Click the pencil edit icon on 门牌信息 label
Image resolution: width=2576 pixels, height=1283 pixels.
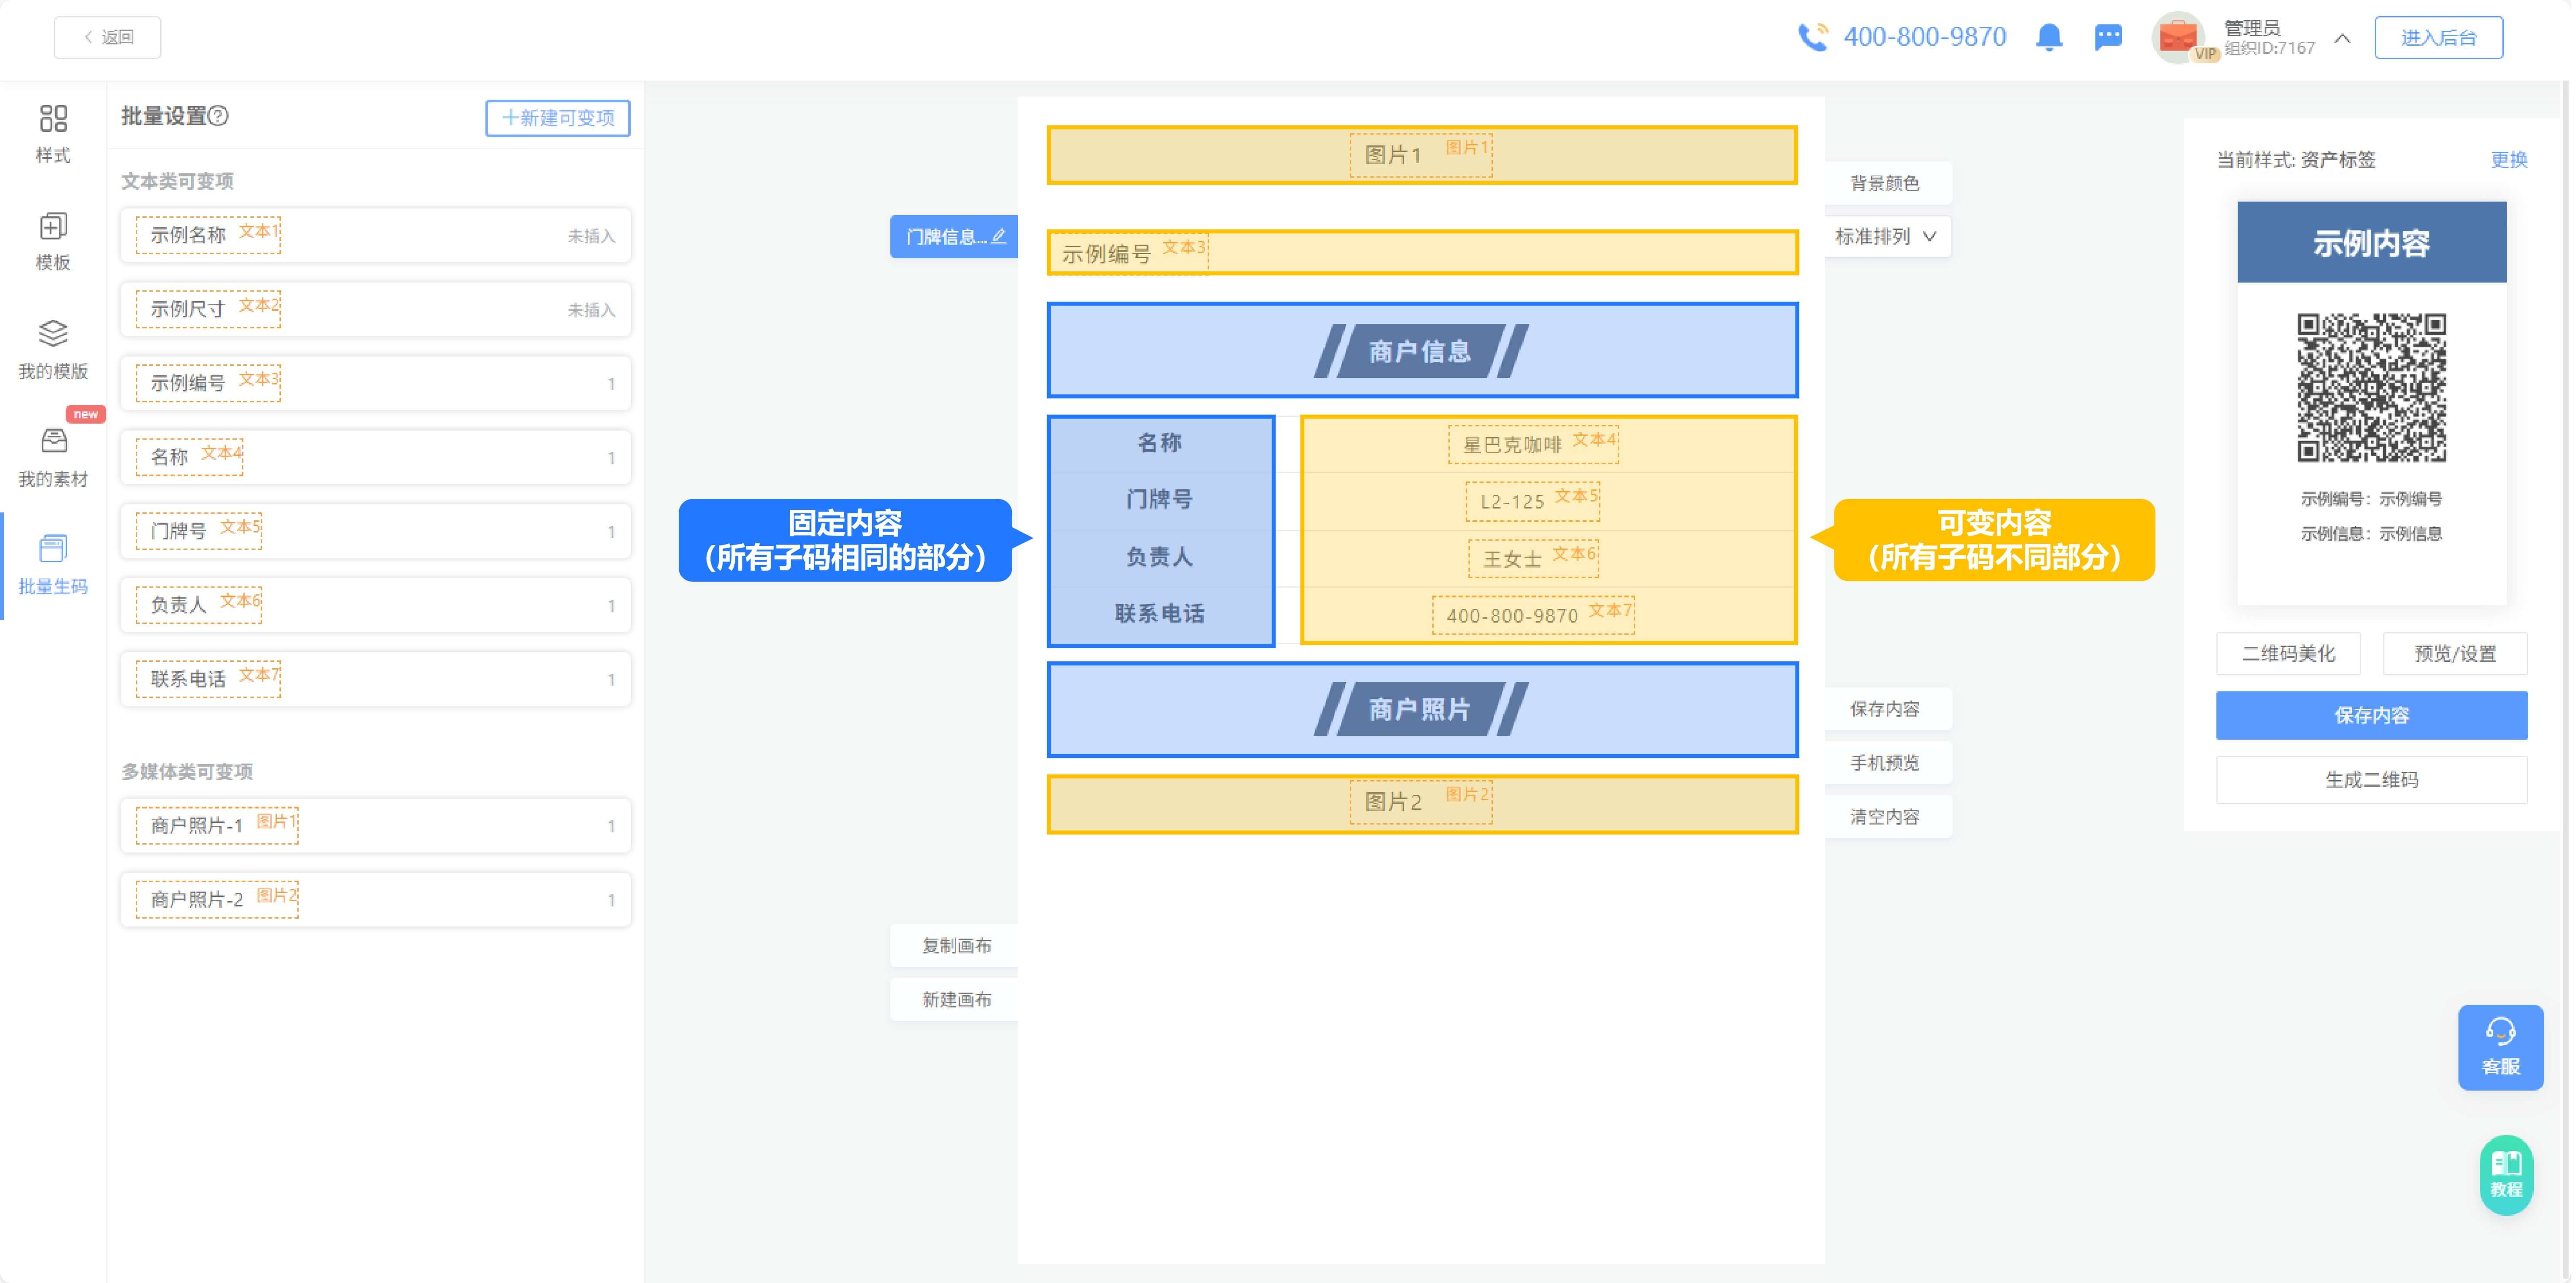click(x=999, y=236)
